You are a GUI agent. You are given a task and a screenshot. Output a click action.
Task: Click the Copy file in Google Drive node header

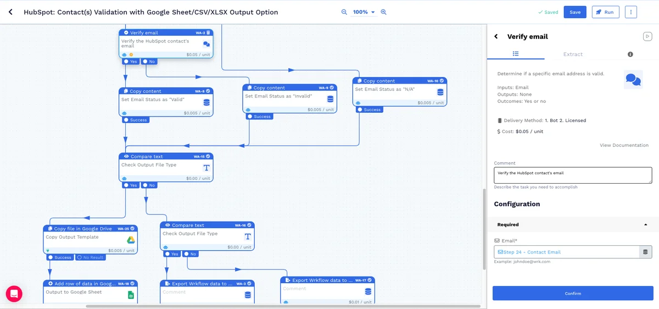(91, 228)
